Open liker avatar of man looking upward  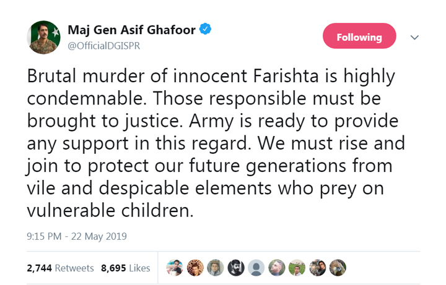click(276, 267)
